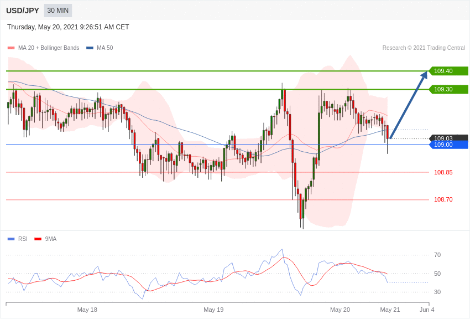This screenshot has width=470, height=319.
Task: Click the blue MA 50 legend swatch
Action: click(x=90, y=48)
